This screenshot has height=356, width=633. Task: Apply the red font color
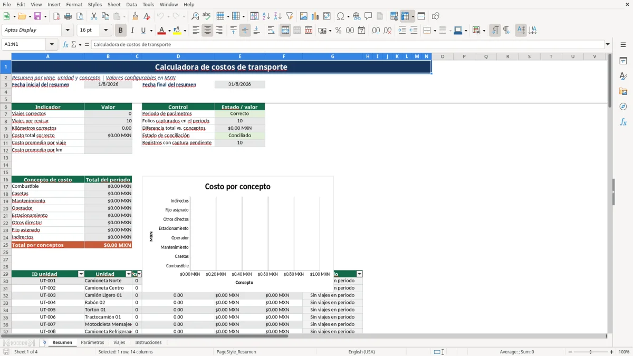[161, 31]
